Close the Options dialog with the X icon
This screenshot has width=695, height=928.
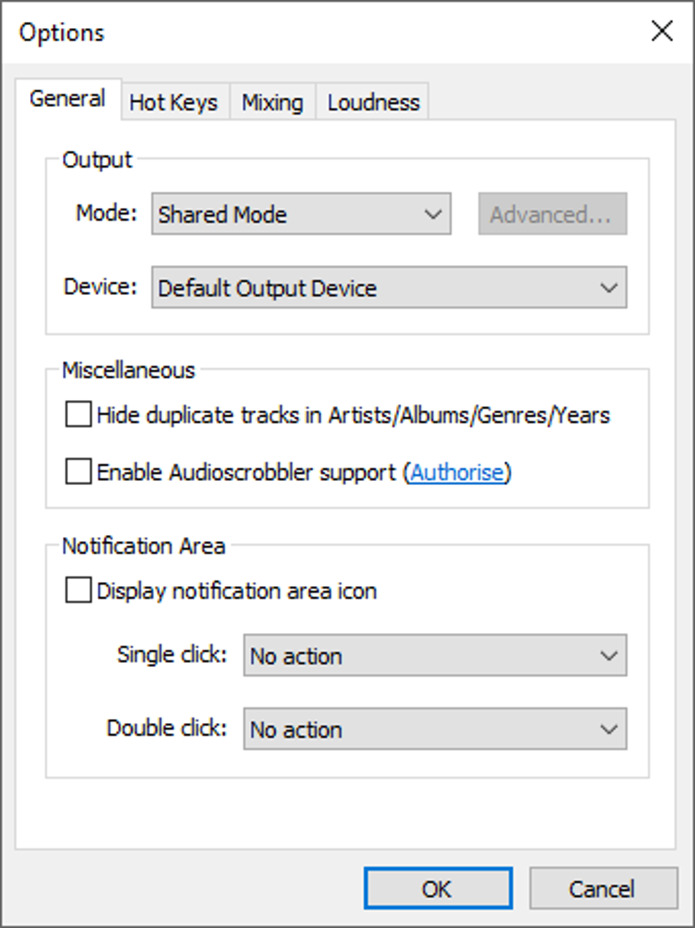click(x=662, y=31)
